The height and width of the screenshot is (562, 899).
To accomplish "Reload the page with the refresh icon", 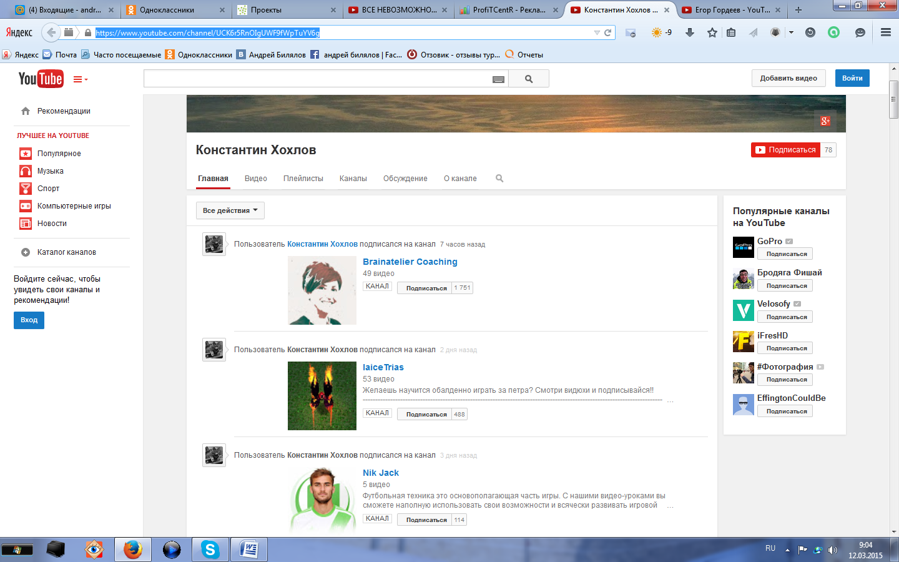I will (607, 32).
